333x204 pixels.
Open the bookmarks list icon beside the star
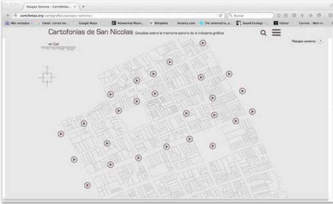pos(286,16)
